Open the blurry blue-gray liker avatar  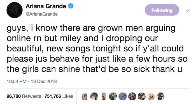[123, 96]
